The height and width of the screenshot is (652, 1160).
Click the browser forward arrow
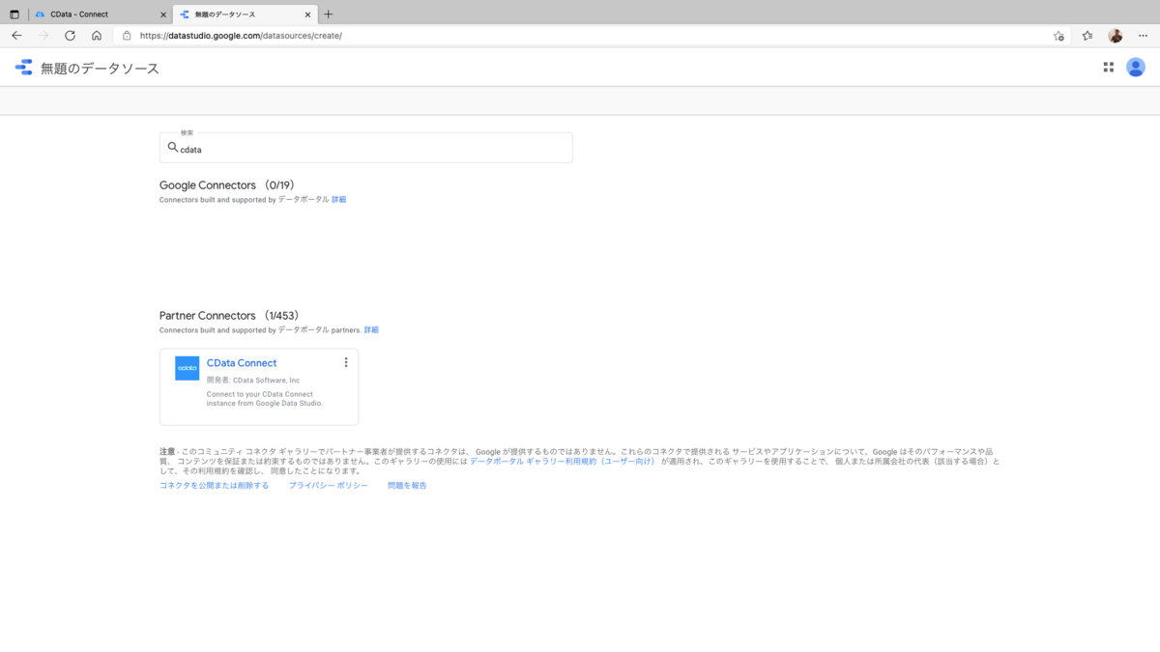coord(43,35)
